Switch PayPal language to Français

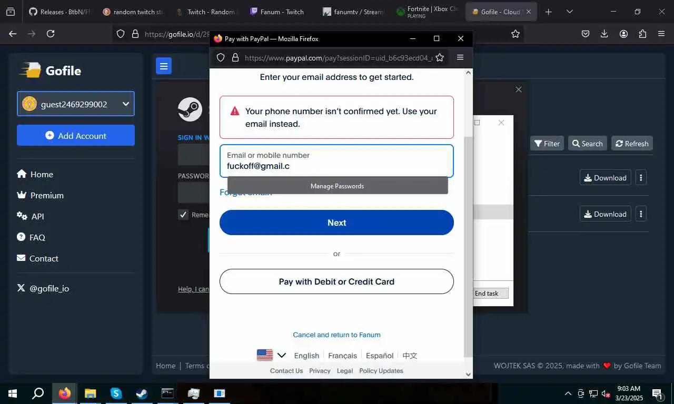point(342,356)
